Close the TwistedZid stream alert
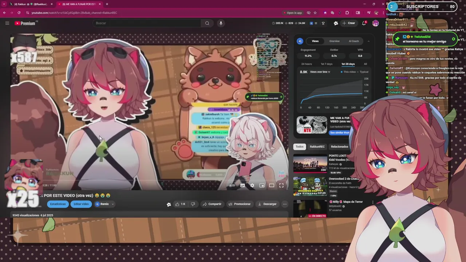The height and width of the screenshot is (262, 466). pos(453,39)
